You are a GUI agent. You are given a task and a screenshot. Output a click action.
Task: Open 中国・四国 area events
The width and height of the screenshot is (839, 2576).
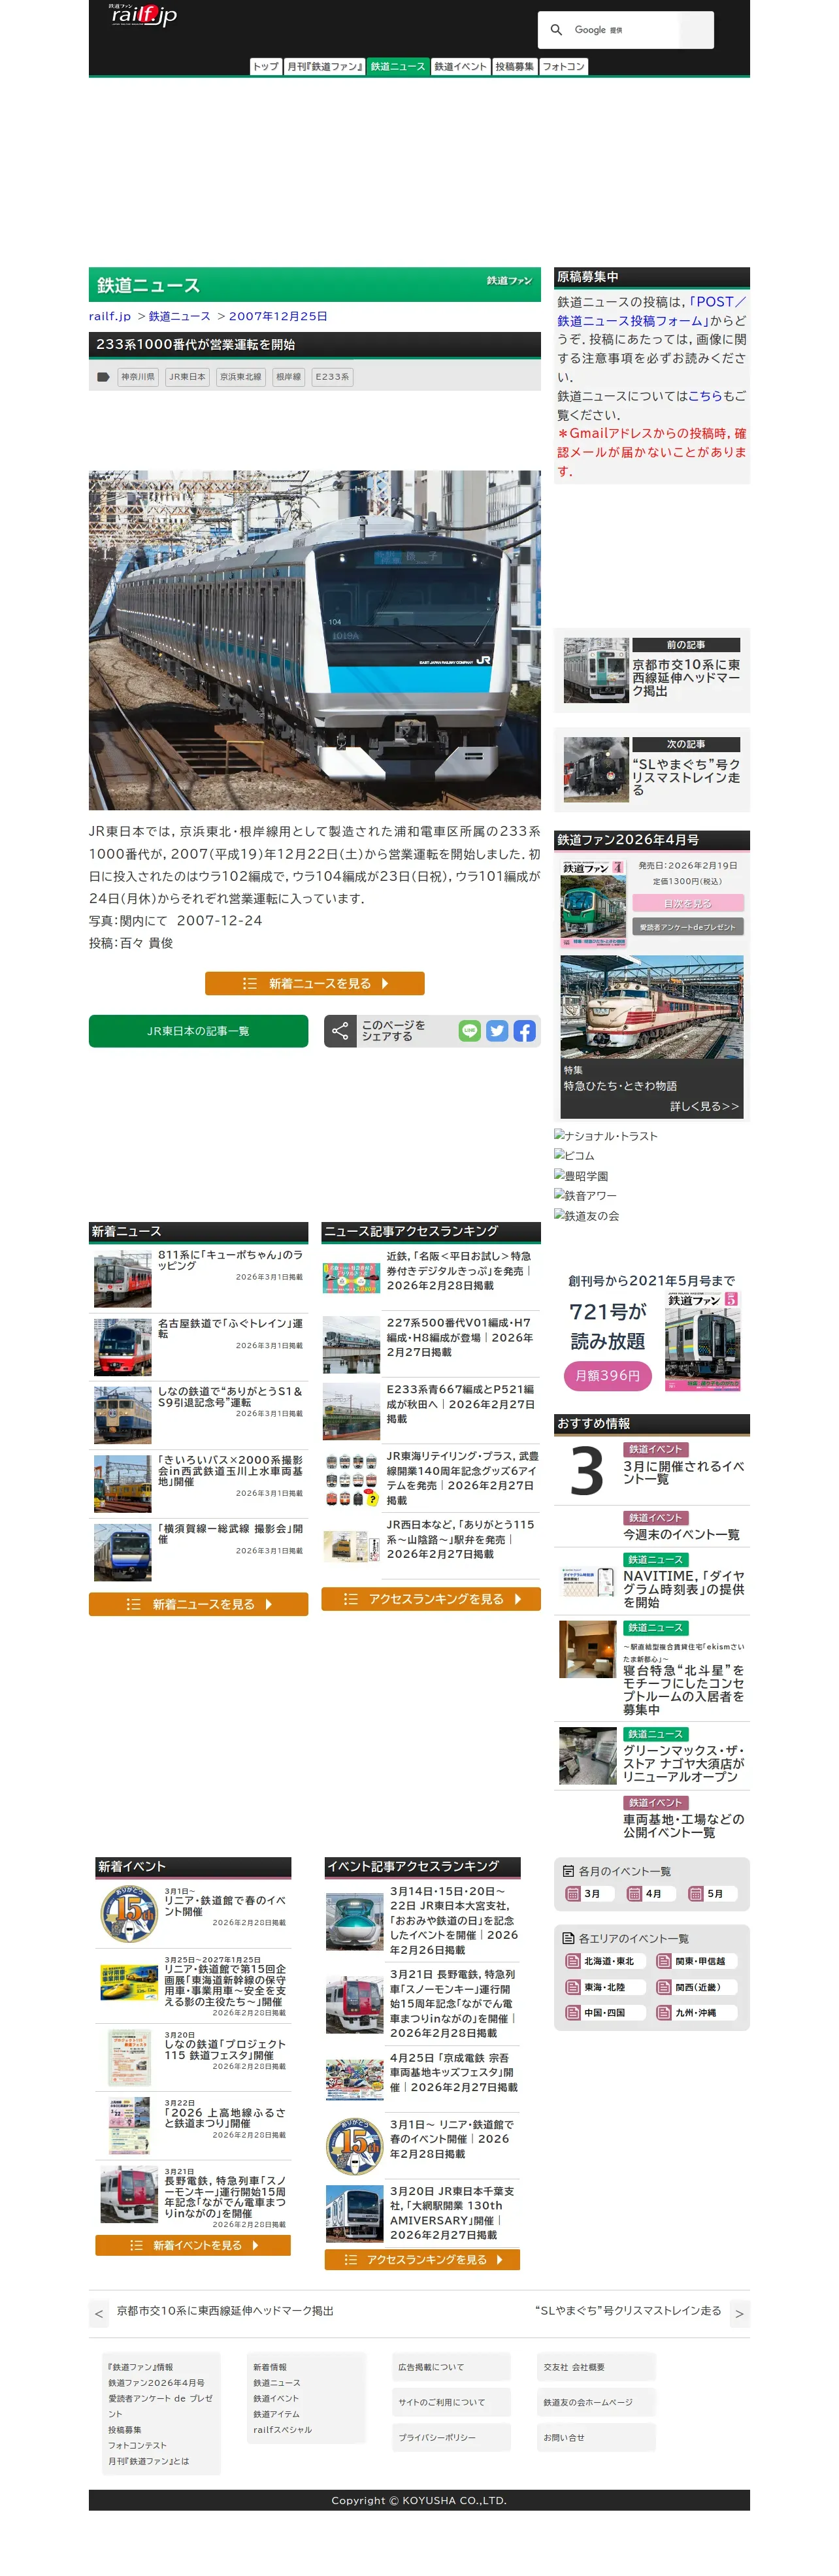[x=606, y=2012]
